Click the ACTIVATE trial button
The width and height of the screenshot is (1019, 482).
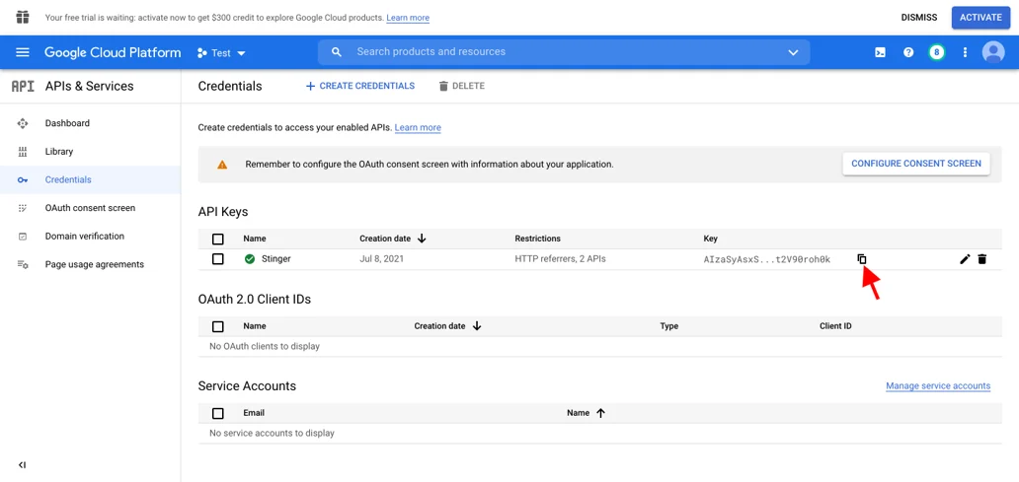(980, 18)
